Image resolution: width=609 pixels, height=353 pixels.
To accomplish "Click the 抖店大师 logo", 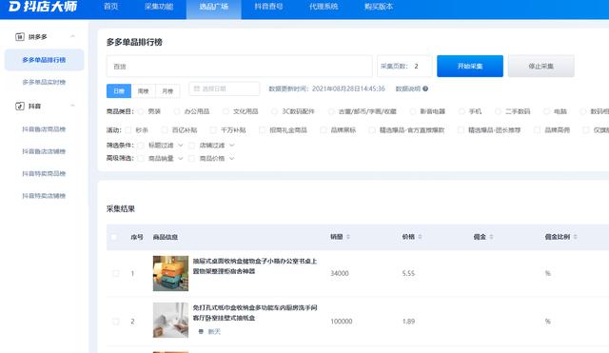I will (43, 7).
